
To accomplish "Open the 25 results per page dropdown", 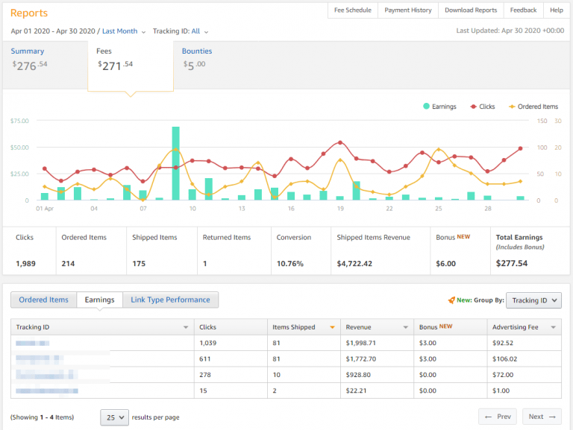I will pyautogui.click(x=114, y=417).
